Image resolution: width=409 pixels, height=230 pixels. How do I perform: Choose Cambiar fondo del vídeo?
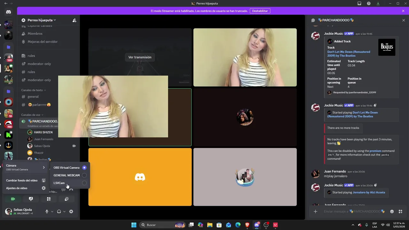(x=26, y=180)
